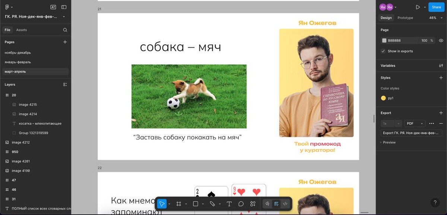Open the Actions components tool
447x215 pixels.
coord(253,204)
